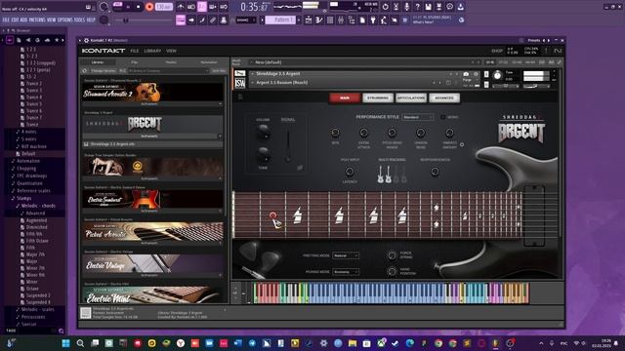
Task: Click the gear icon next to Manage Libraries
Action: tap(85, 71)
